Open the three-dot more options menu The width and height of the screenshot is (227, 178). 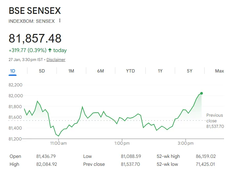coord(60,21)
